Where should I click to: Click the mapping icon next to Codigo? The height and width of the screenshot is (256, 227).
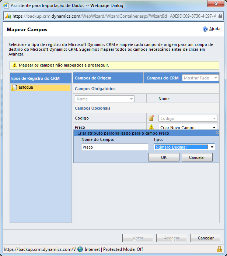pyautogui.click(x=151, y=118)
